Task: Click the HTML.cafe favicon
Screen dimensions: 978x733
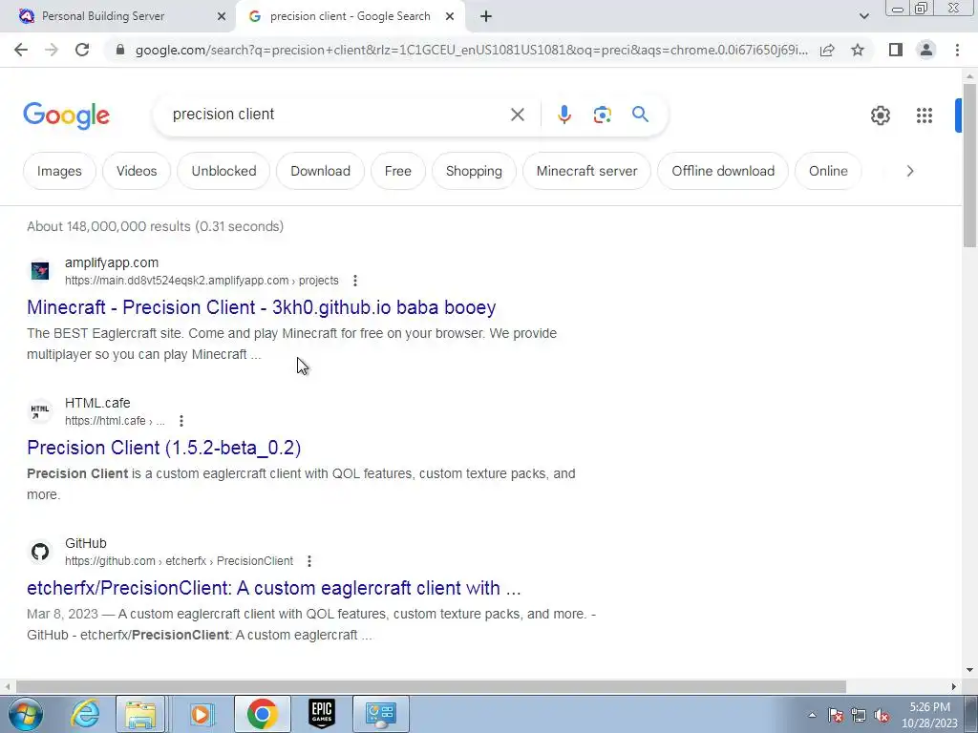Action: point(40,411)
